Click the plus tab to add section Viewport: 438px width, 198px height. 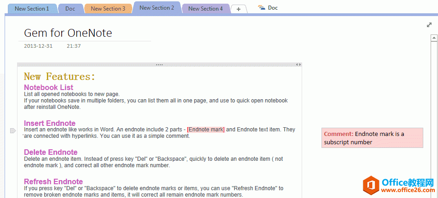238,9
